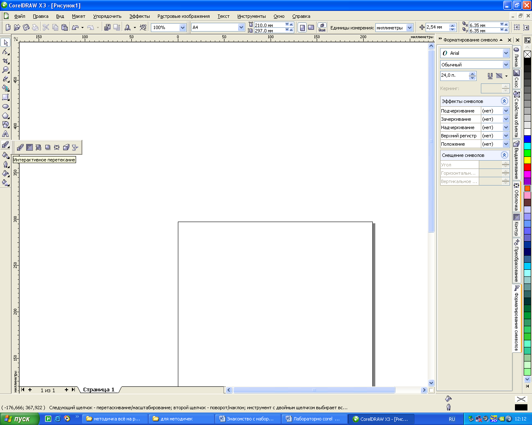This screenshot has height=425, width=532.
Task: Open measurement units dropdown (миллиметры)
Action: (409, 27)
